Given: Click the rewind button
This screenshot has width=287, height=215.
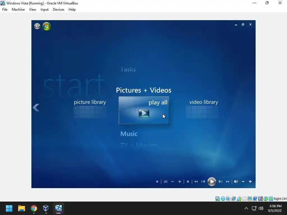Looking at the screenshot, I should [x=196, y=181].
